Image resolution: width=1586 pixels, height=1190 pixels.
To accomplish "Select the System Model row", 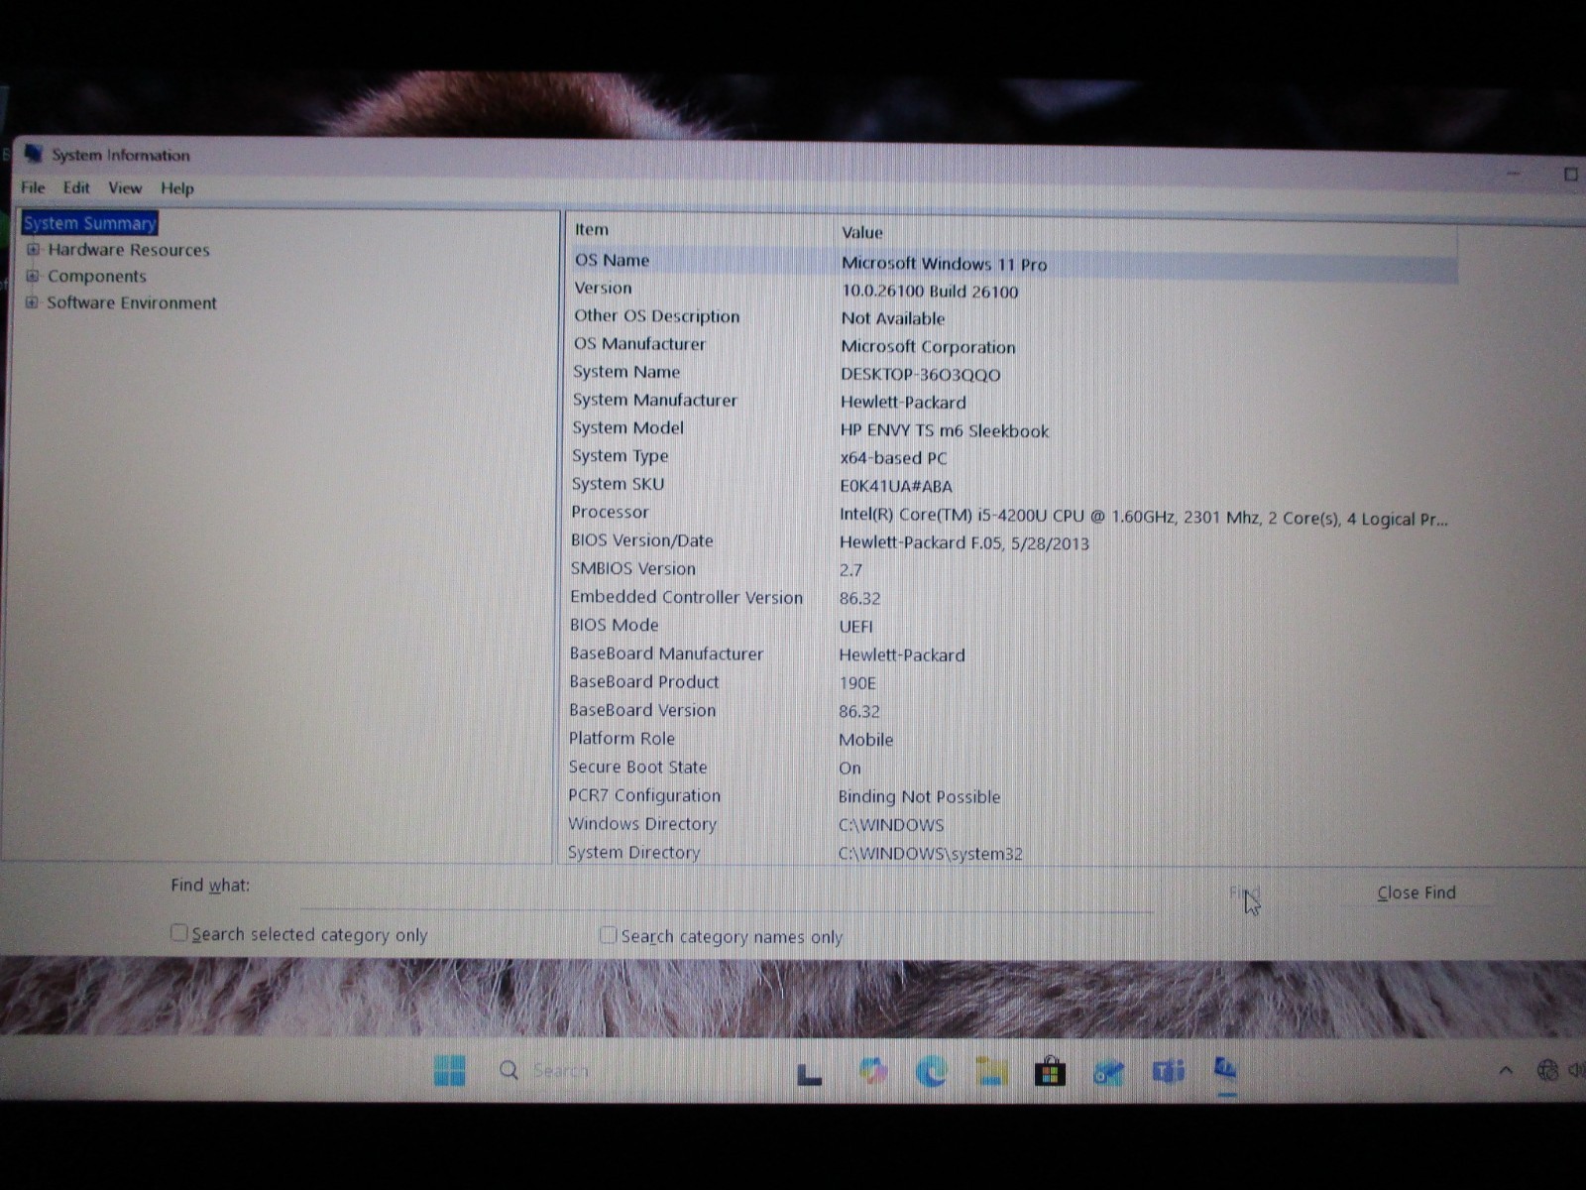I will (x=1013, y=428).
